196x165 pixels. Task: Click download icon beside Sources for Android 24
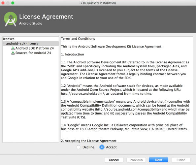13,53
